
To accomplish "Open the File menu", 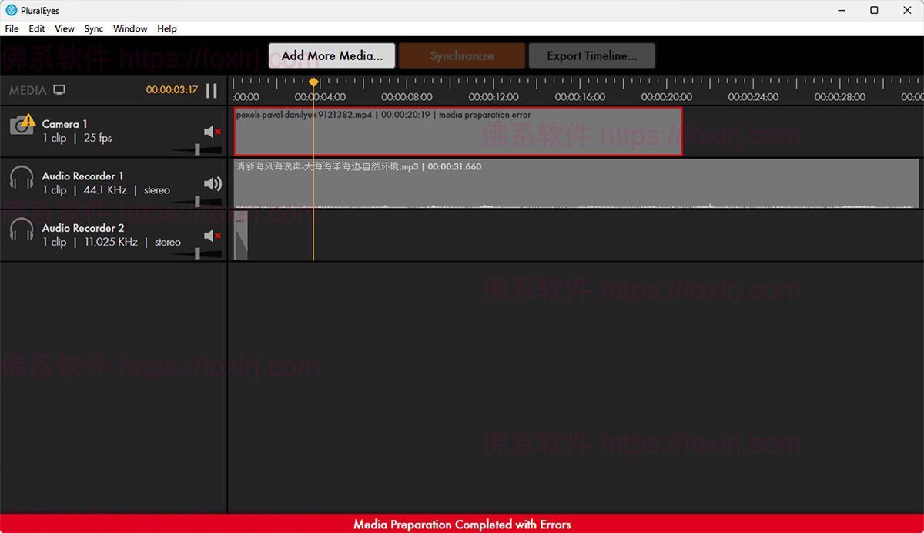I will (x=12, y=28).
